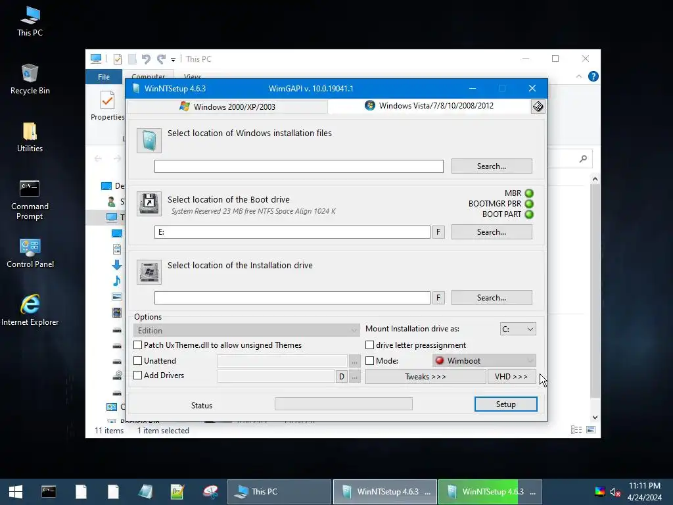
Task: Open the Utilities folder icon
Action: pyautogui.click(x=30, y=137)
